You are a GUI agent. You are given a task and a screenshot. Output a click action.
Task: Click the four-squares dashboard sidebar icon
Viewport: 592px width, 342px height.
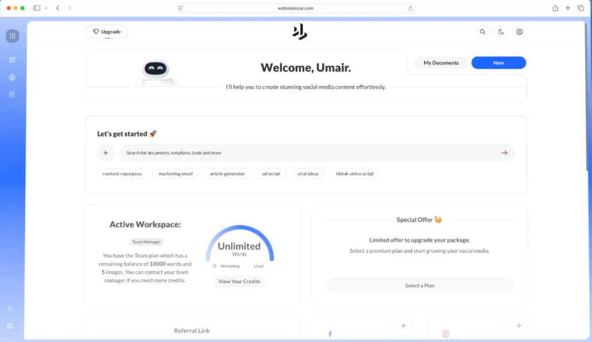pyautogui.click(x=12, y=60)
